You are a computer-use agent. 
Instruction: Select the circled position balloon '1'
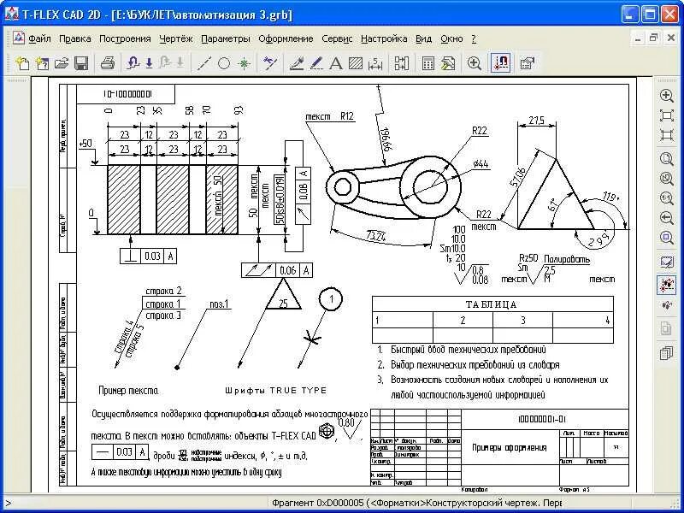[331, 298]
